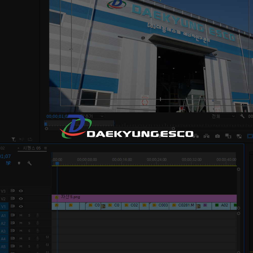Screen dimensions: 253x253
Task: Toggle track targeting for V2
Action: [4, 199]
